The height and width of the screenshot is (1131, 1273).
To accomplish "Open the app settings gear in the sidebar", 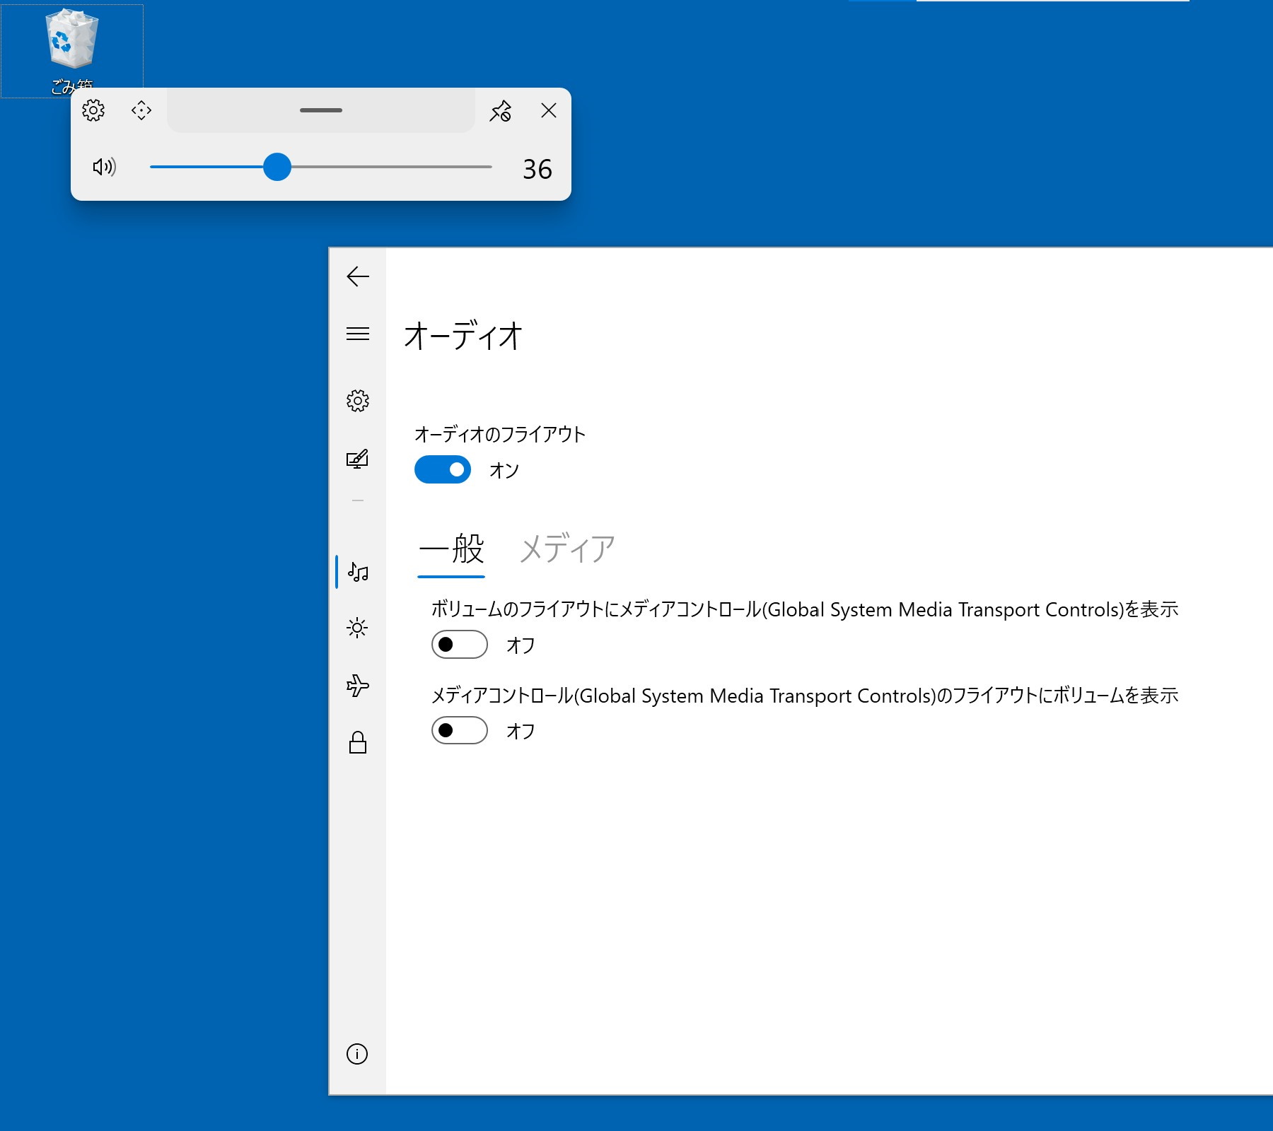I will 359,400.
